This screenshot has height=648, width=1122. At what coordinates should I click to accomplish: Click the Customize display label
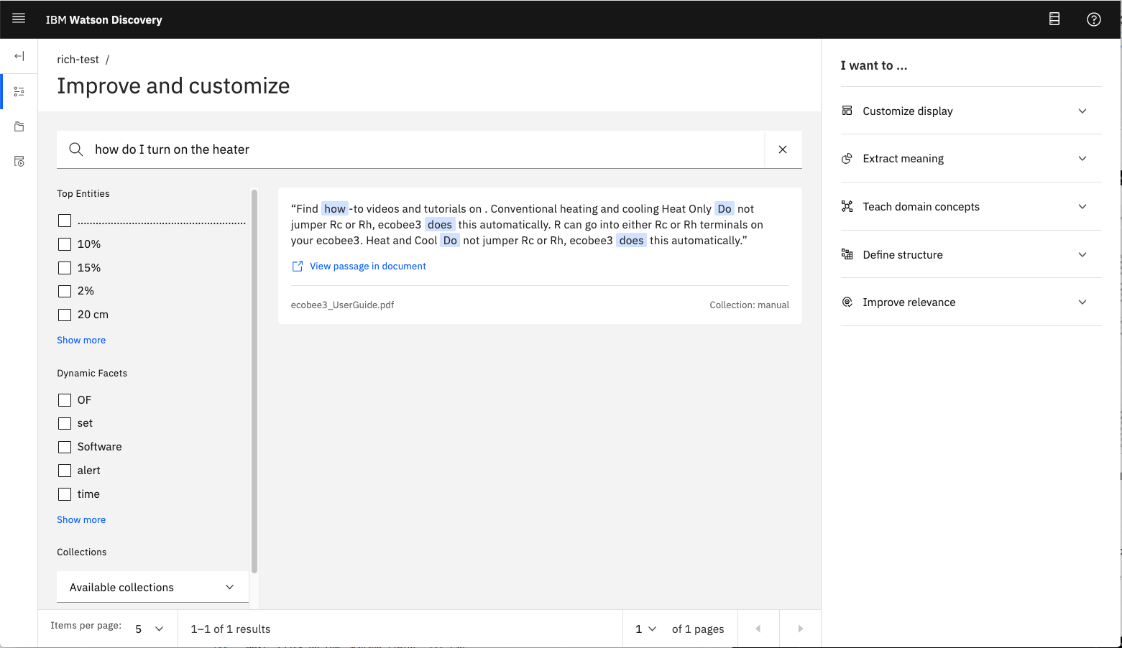click(x=908, y=111)
